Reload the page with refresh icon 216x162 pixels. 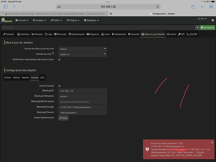click(x=158, y=7)
